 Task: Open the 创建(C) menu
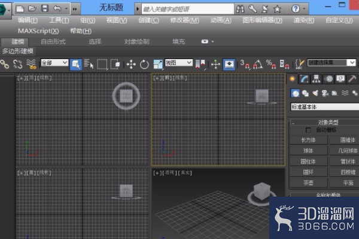[148, 20]
